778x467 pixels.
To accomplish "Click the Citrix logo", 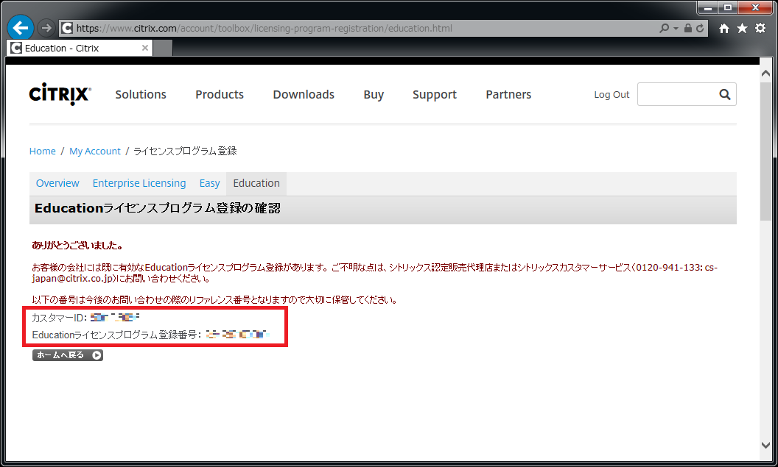I will click(60, 94).
